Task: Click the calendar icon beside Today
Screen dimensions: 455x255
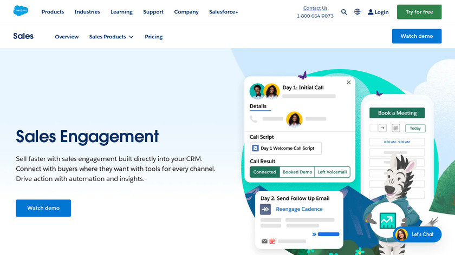Action: [x=396, y=128]
